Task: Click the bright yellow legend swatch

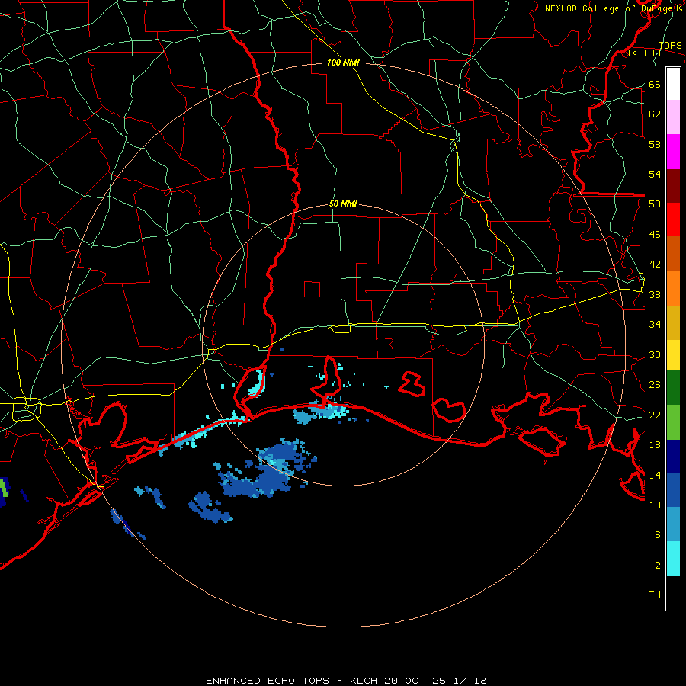Action: (x=673, y=355)
